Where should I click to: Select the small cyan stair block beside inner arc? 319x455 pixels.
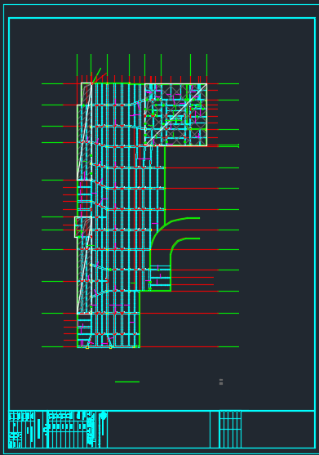tap(160, 278)
